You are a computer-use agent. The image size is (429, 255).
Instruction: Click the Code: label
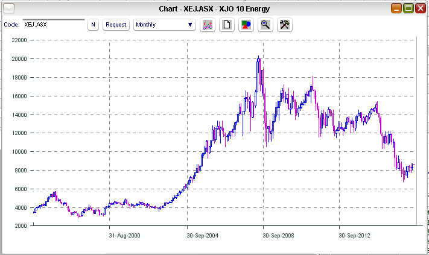pos(11,25)
